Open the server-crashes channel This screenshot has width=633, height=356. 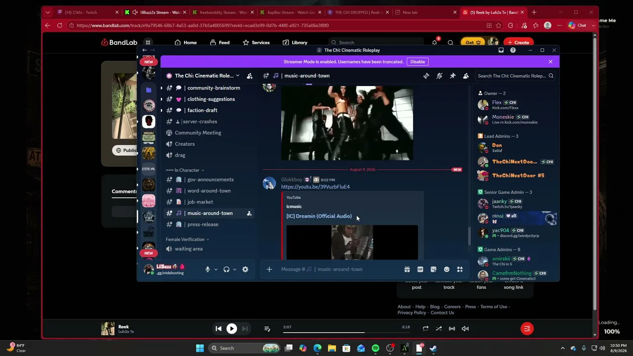(209, 122)
